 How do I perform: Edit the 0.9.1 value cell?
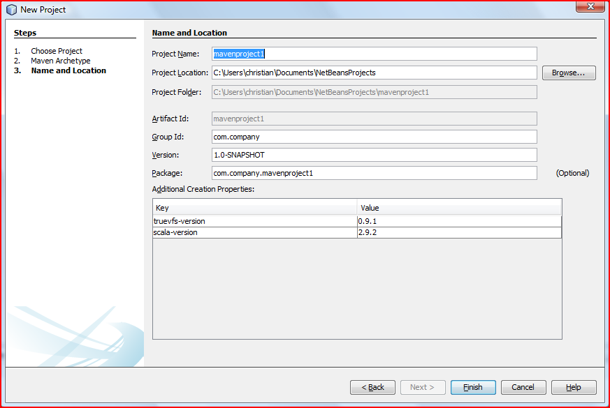point(458,221)
